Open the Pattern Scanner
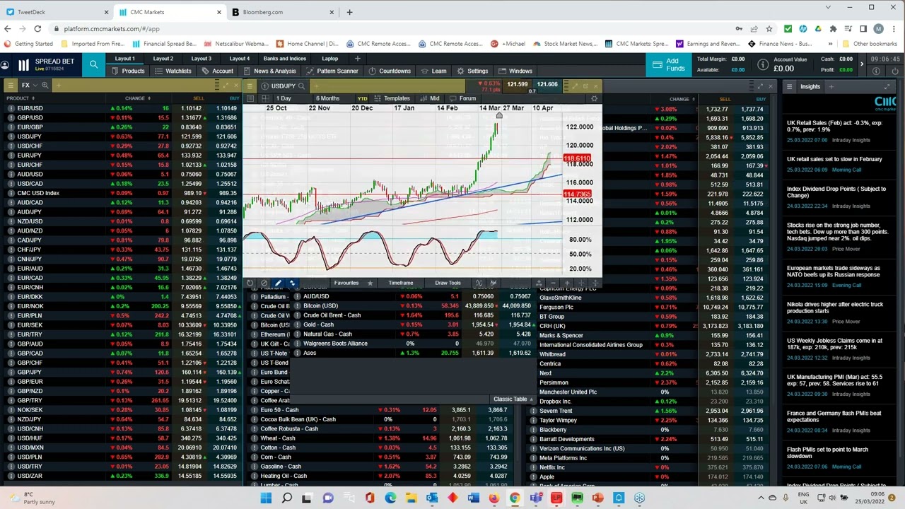 [332, 71]
